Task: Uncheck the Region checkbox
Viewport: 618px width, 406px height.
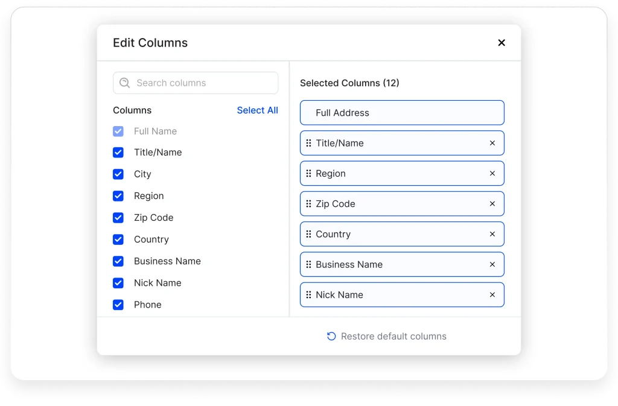Action: pyautogui.click(x=118, y=195)
